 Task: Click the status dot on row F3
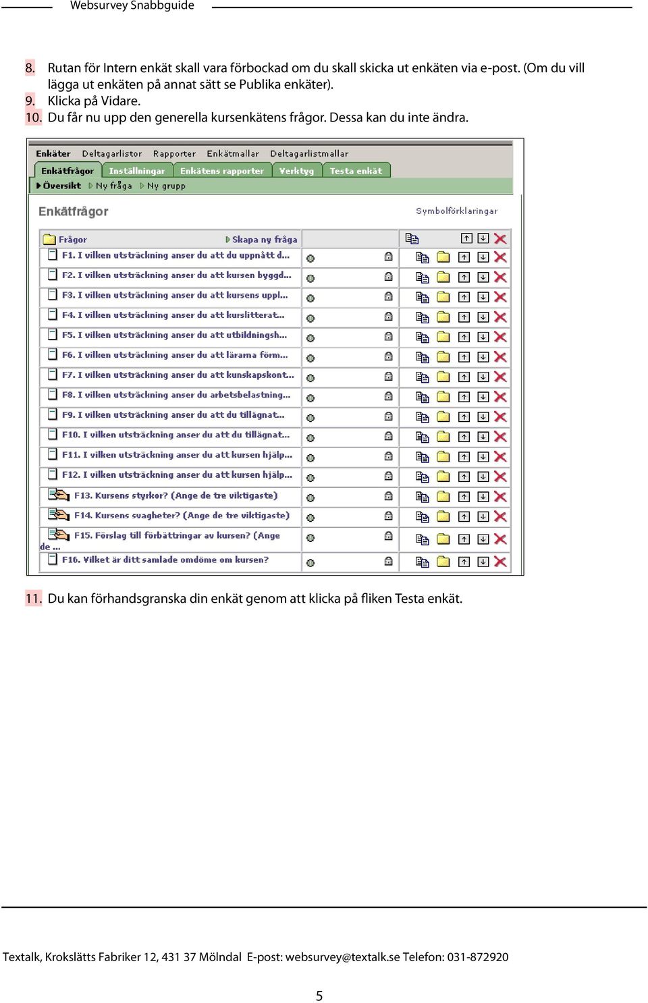click(310, 298)
